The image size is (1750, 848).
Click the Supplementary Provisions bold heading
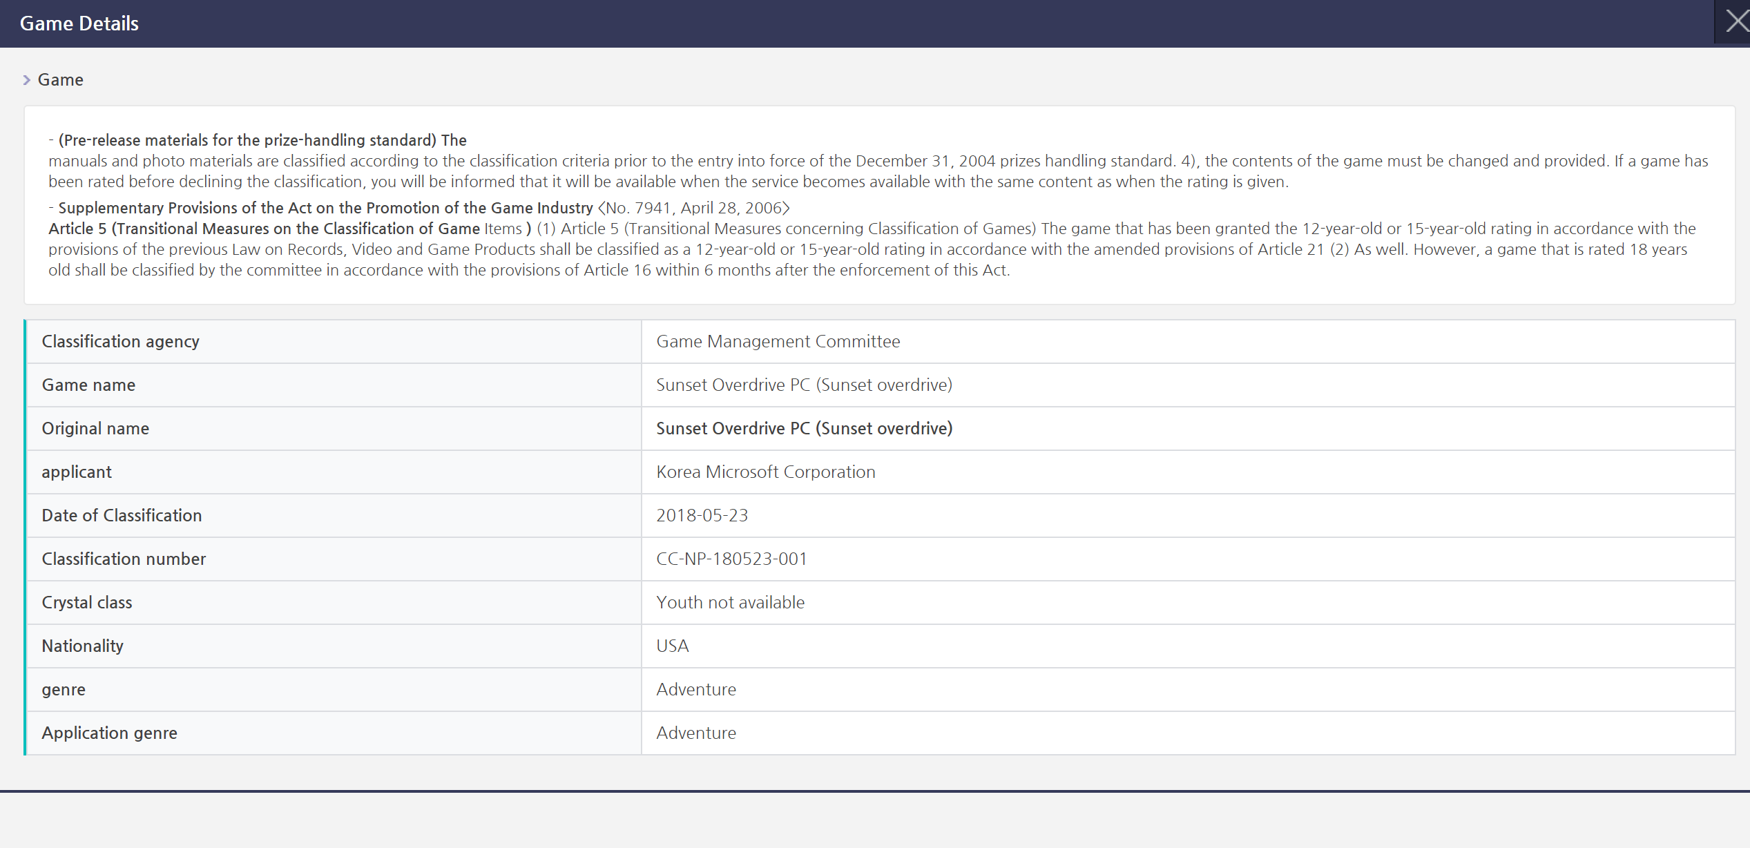click(325, 208)
